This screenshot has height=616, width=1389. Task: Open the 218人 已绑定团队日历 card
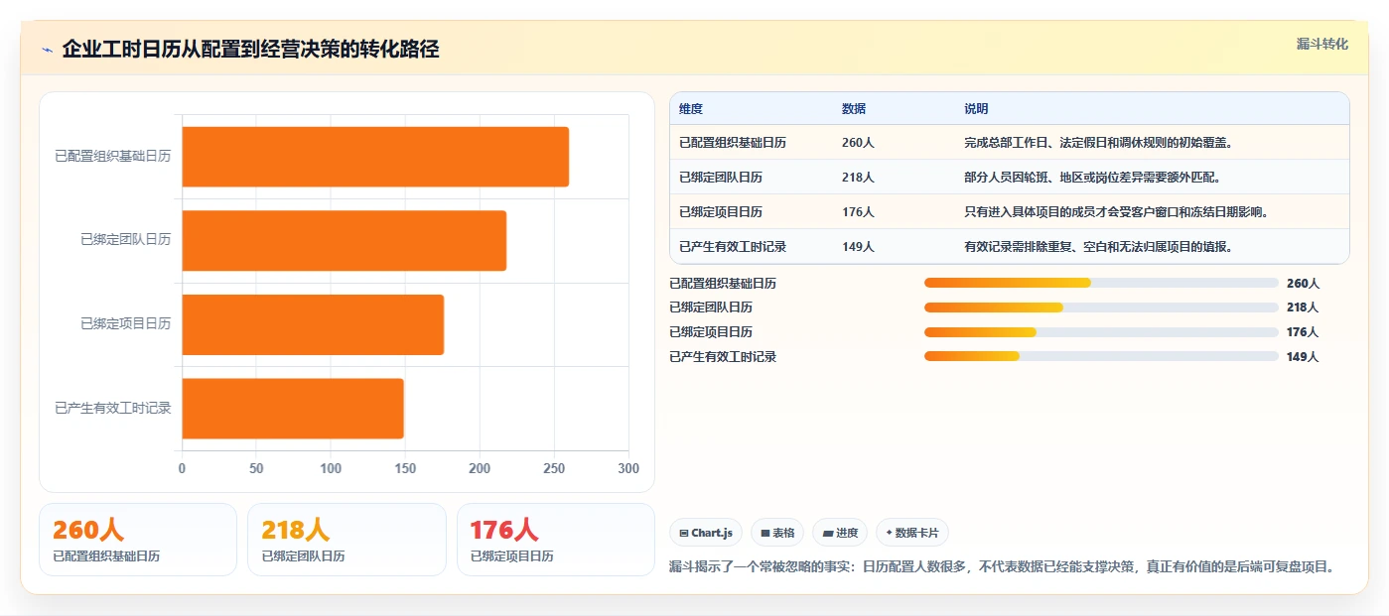347,540
